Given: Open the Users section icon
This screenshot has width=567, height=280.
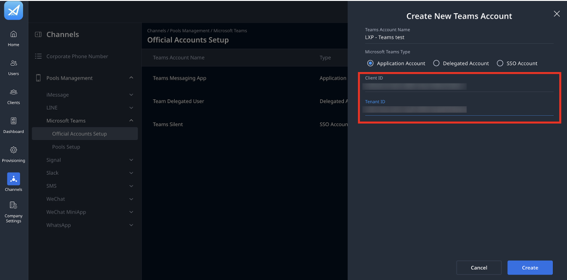Looking at the screenshot, I should 14,63.
